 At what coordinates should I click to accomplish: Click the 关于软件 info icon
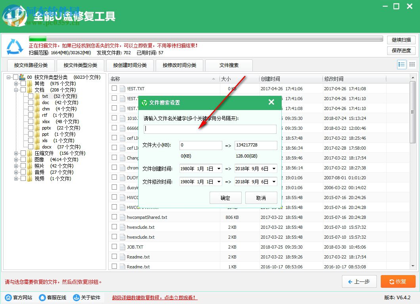pyautogui.click(x=76, y=297)
